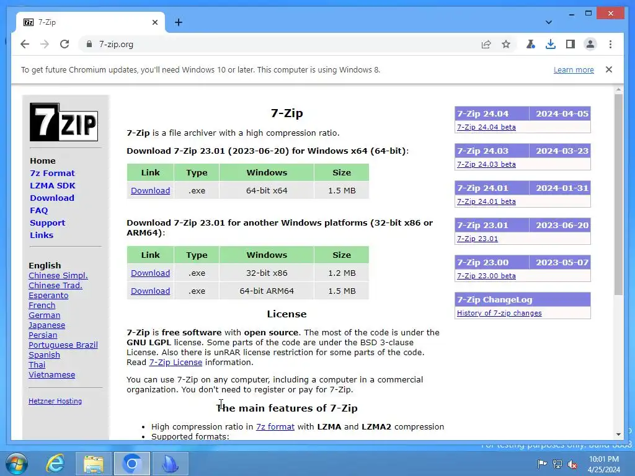The height and width of the screenshot is (476, 635).
Task: Click the Learn more link
Action: click(x=574, y=69)
